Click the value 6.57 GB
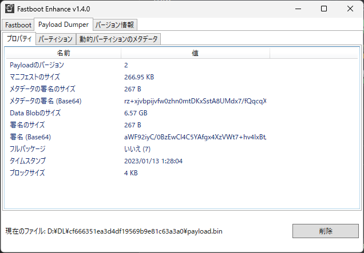 [136, 113]
